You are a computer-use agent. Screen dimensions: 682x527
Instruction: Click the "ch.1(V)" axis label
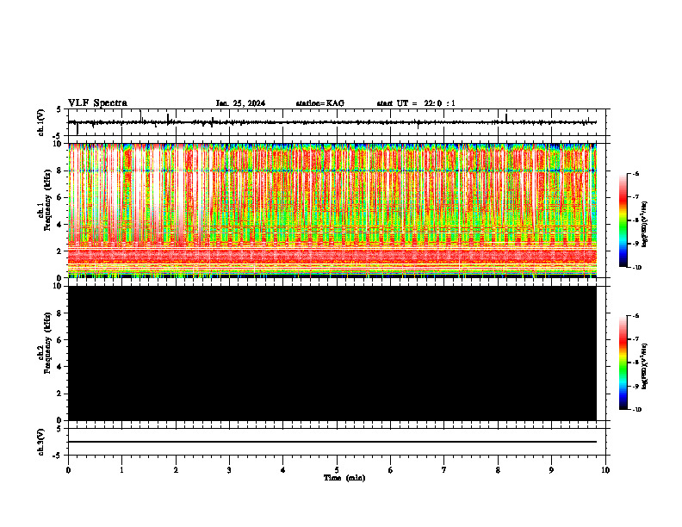pyautogui.click(x=41, y=122)
